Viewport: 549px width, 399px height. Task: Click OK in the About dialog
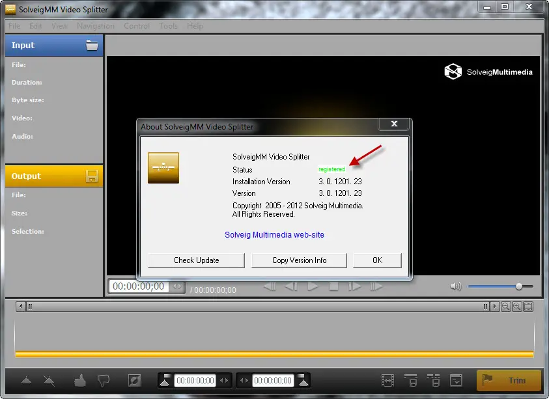tap(378, 260)
